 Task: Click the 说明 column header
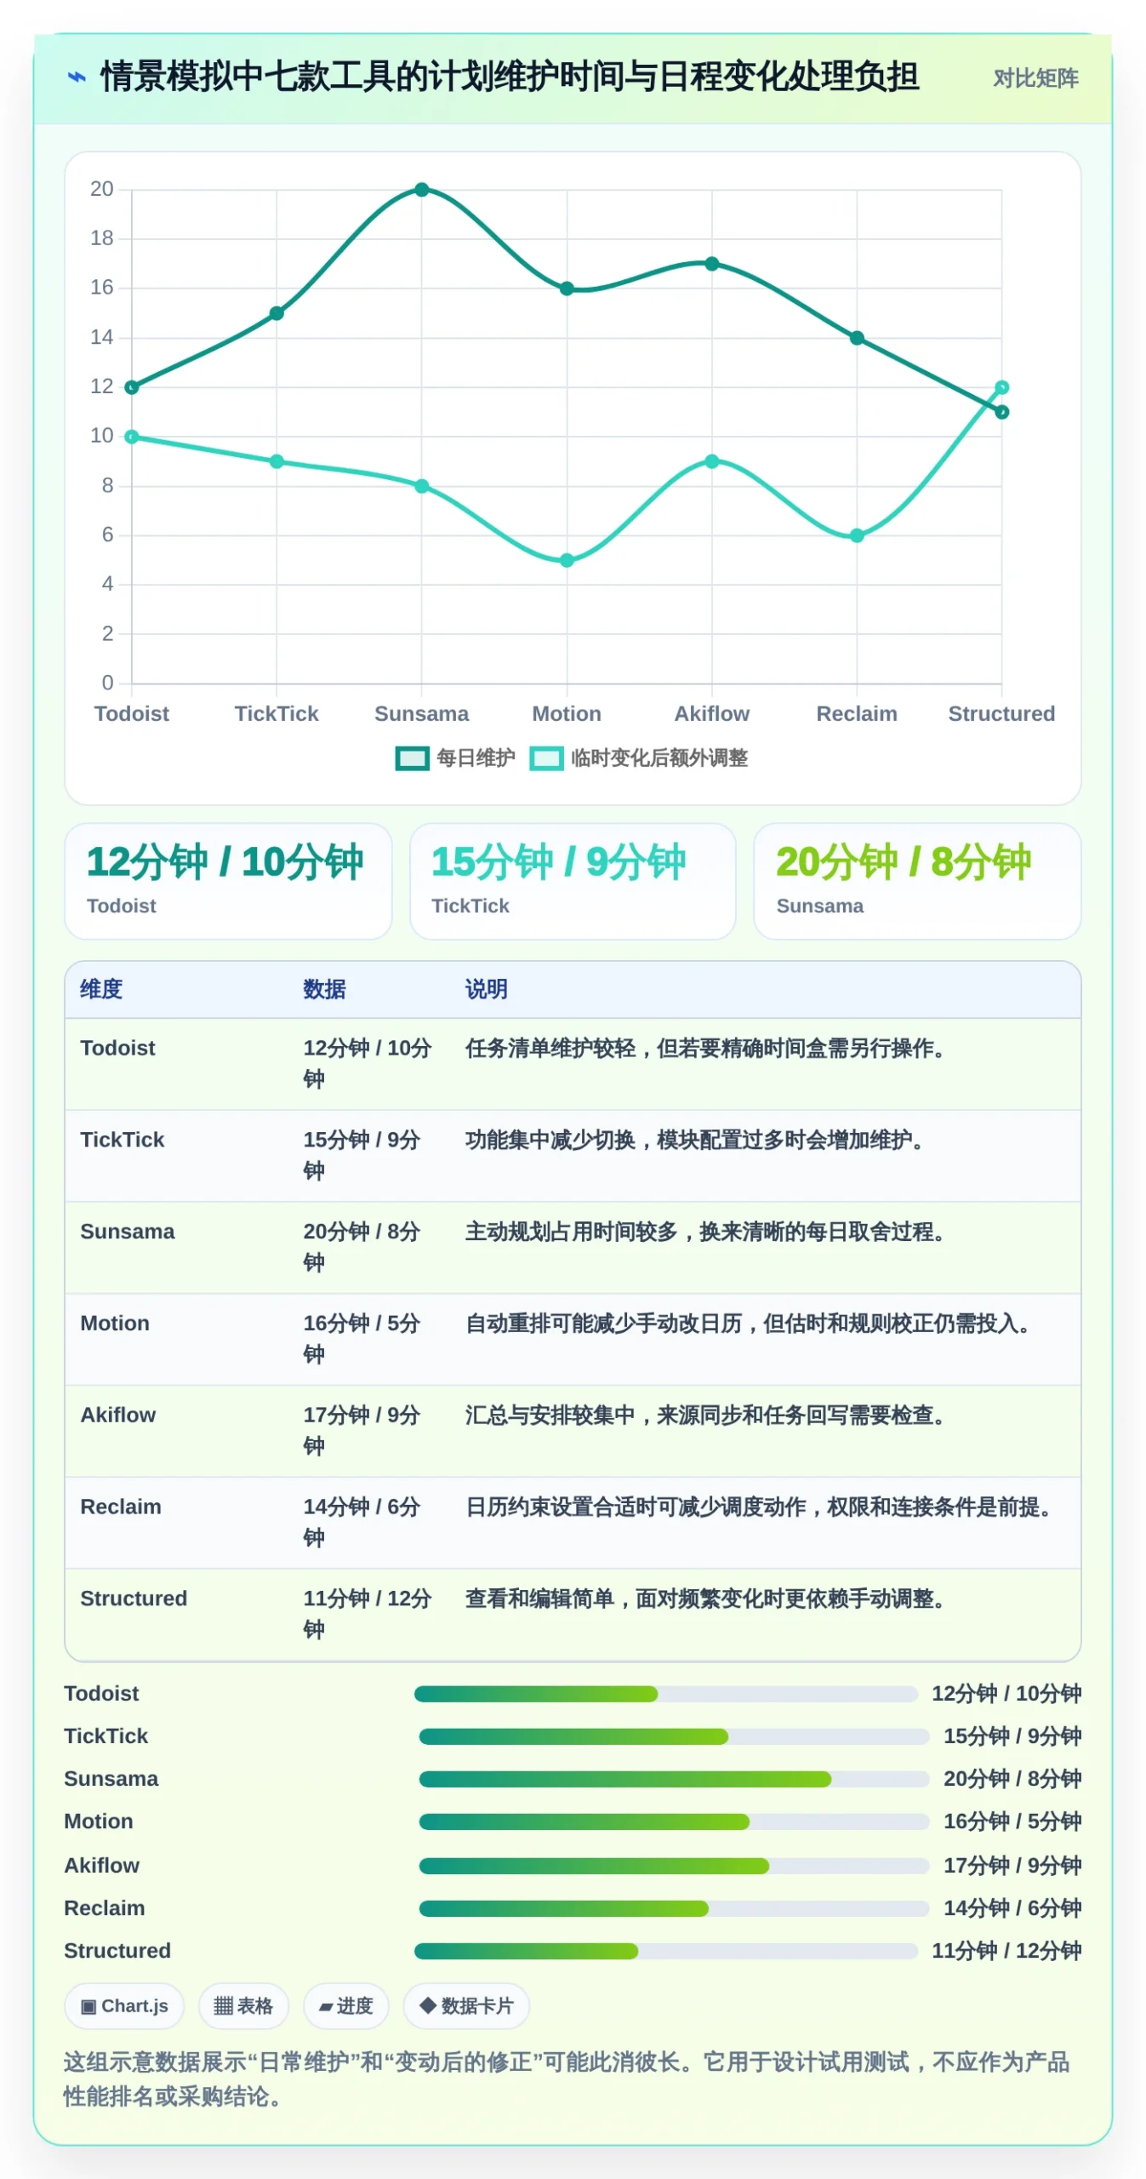486,989
